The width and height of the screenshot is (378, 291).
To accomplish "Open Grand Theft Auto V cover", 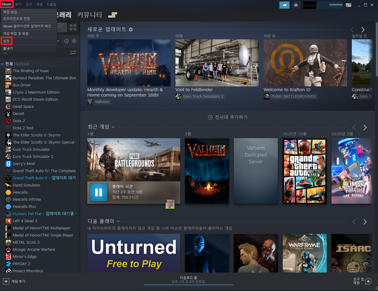I will pos(305,171).
